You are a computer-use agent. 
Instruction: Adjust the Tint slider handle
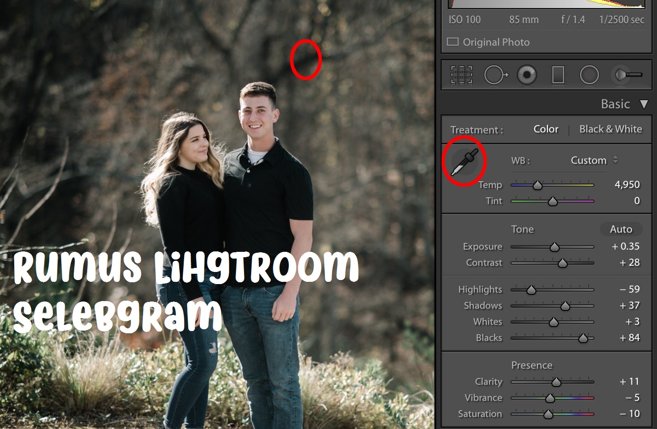pos(553,201)
